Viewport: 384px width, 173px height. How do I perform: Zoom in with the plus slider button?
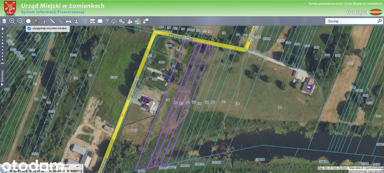pyautogui.click(x=2, y=29)
